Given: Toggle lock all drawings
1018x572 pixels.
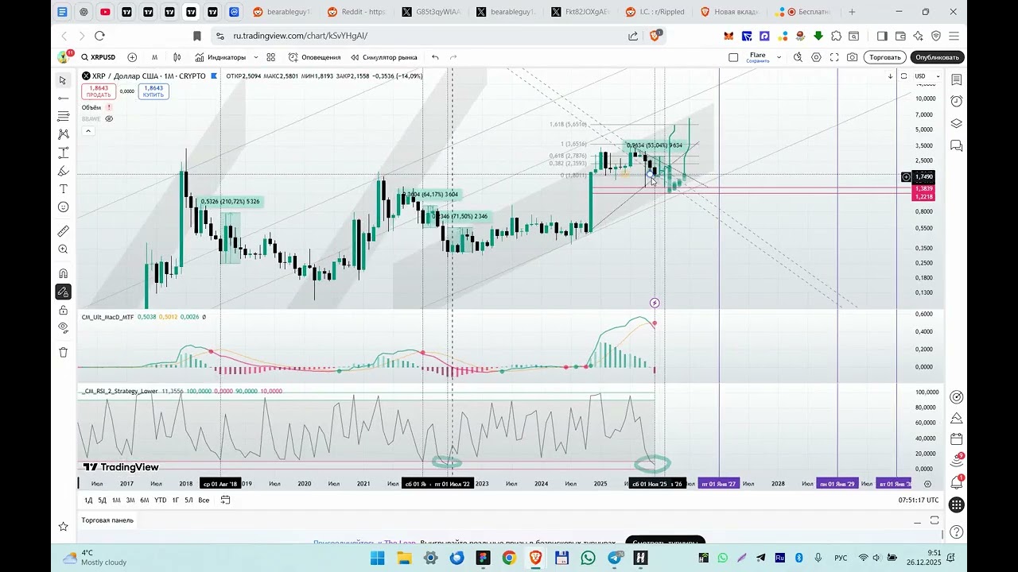Looking at the screenshot, I should tap(63, 311).
